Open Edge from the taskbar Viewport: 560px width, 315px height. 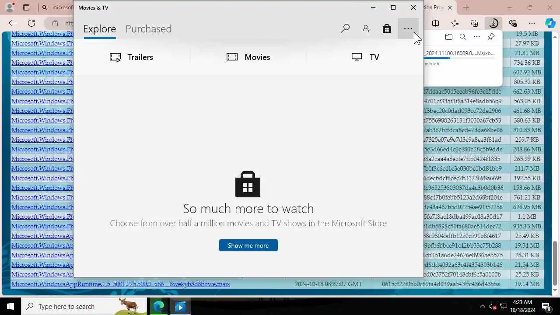point(158,306)
